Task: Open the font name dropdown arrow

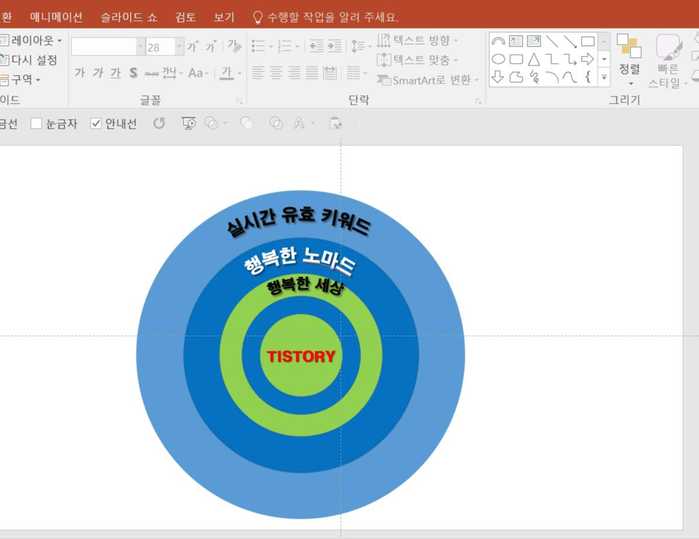Action: point(141,46)
